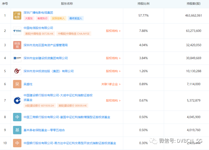Screen dimensions: 209x150
Task: Click the 中概股|中国电信 CHA.NYSE tag
Action: coord(74,34)
